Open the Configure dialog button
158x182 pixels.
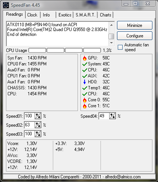[135, 36]
